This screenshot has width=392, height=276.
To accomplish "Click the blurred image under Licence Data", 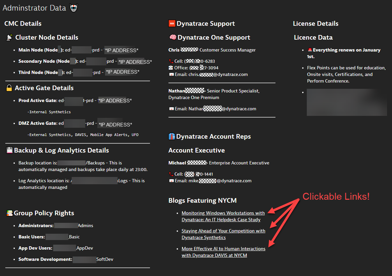I will [347, 102].
